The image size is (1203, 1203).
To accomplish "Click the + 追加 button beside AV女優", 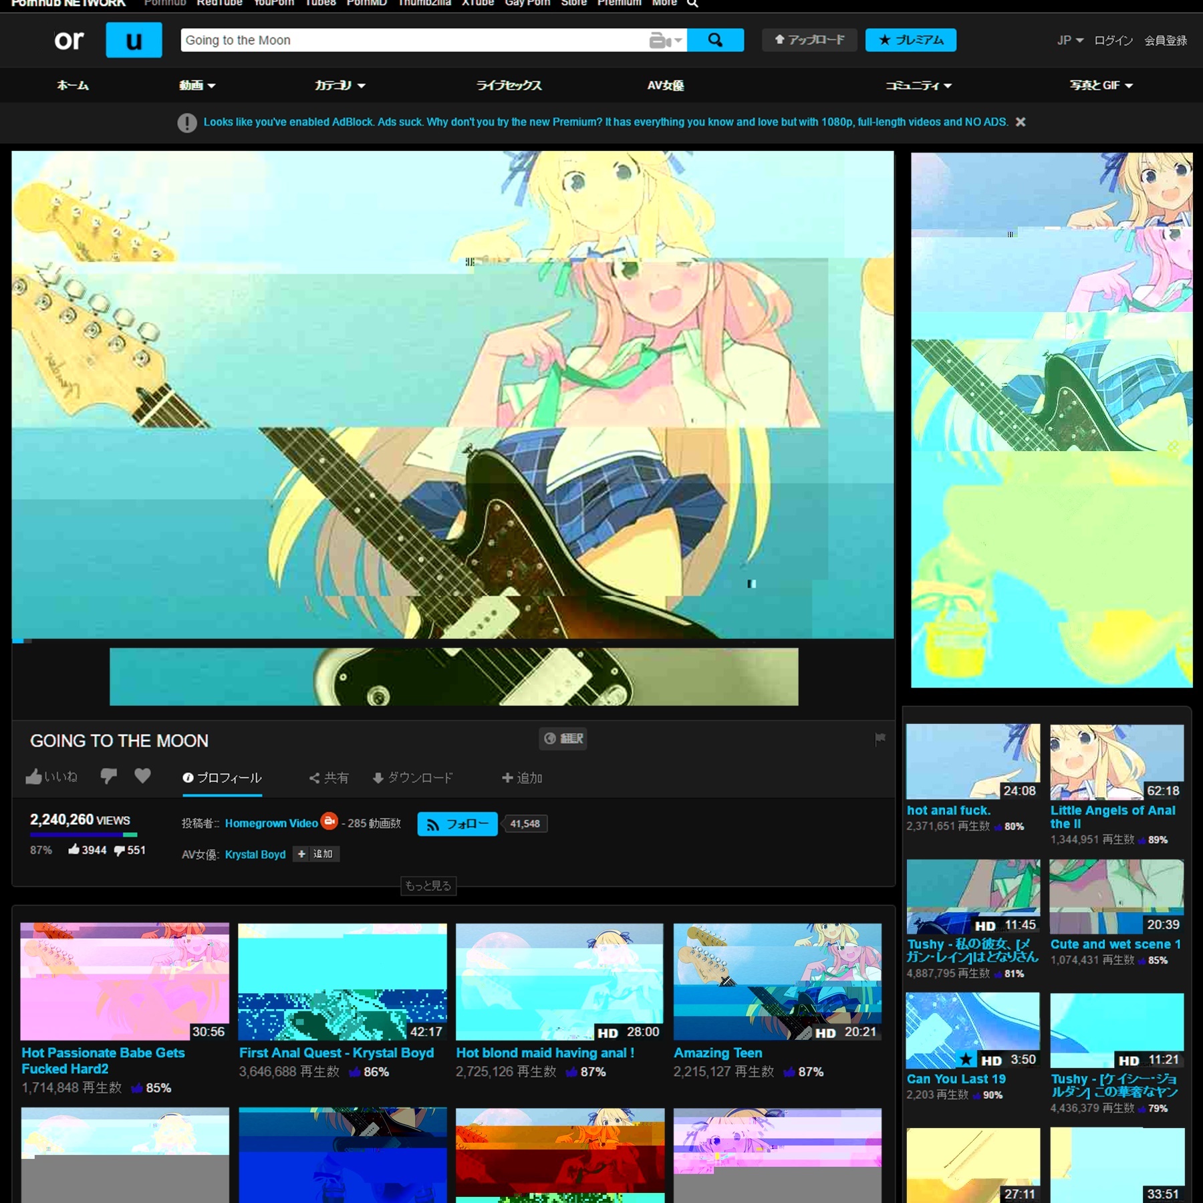I will 316,854.
